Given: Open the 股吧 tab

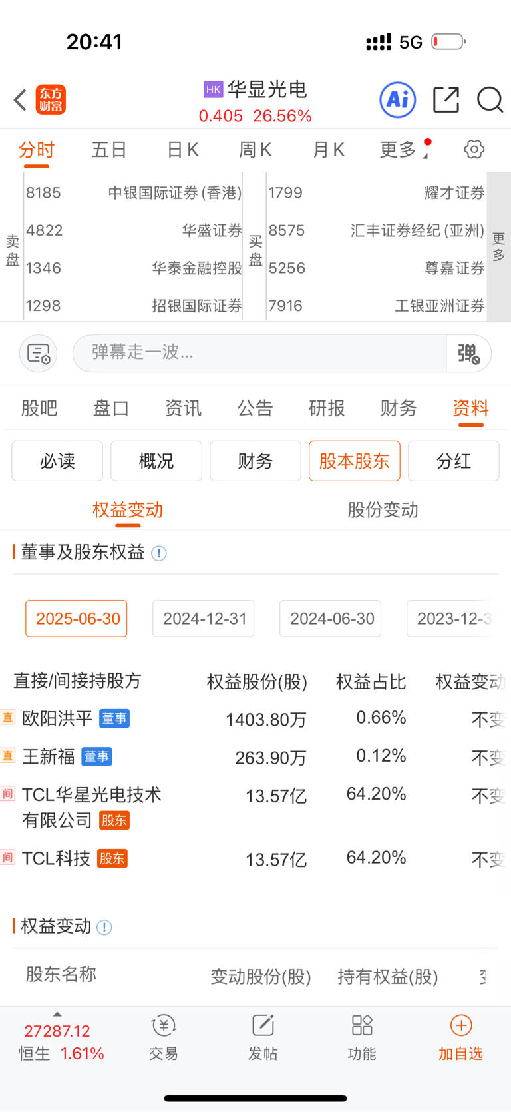Looking at the screenshot, I should [39, 408].
